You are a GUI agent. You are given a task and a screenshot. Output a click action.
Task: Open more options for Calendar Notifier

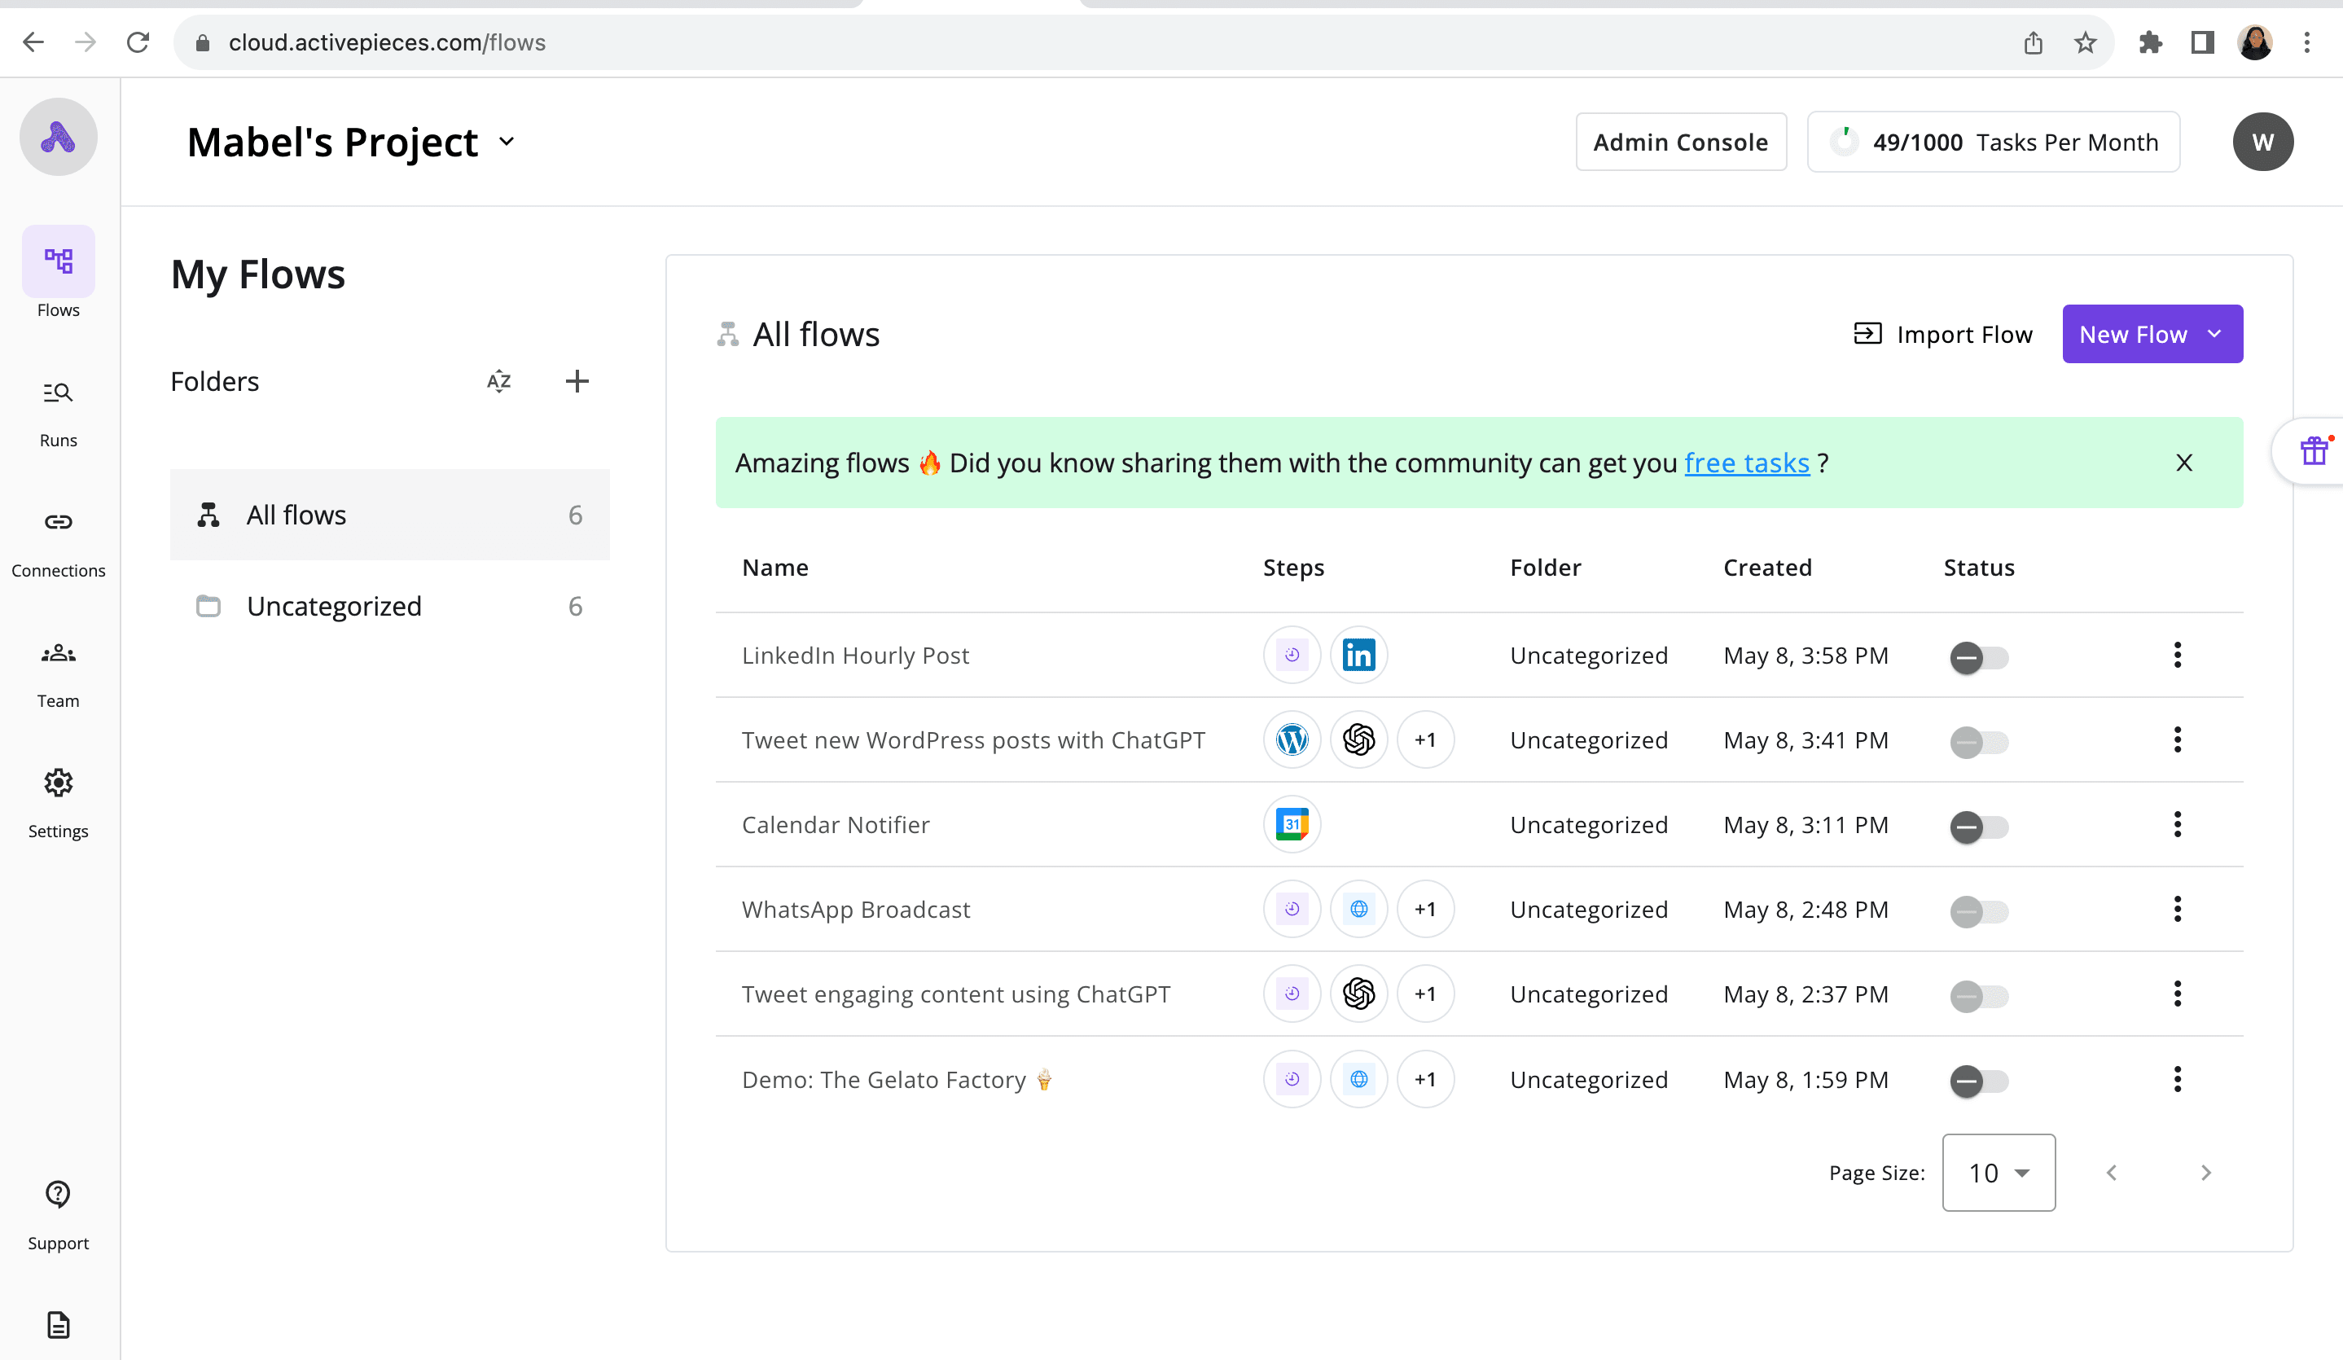2178,823
